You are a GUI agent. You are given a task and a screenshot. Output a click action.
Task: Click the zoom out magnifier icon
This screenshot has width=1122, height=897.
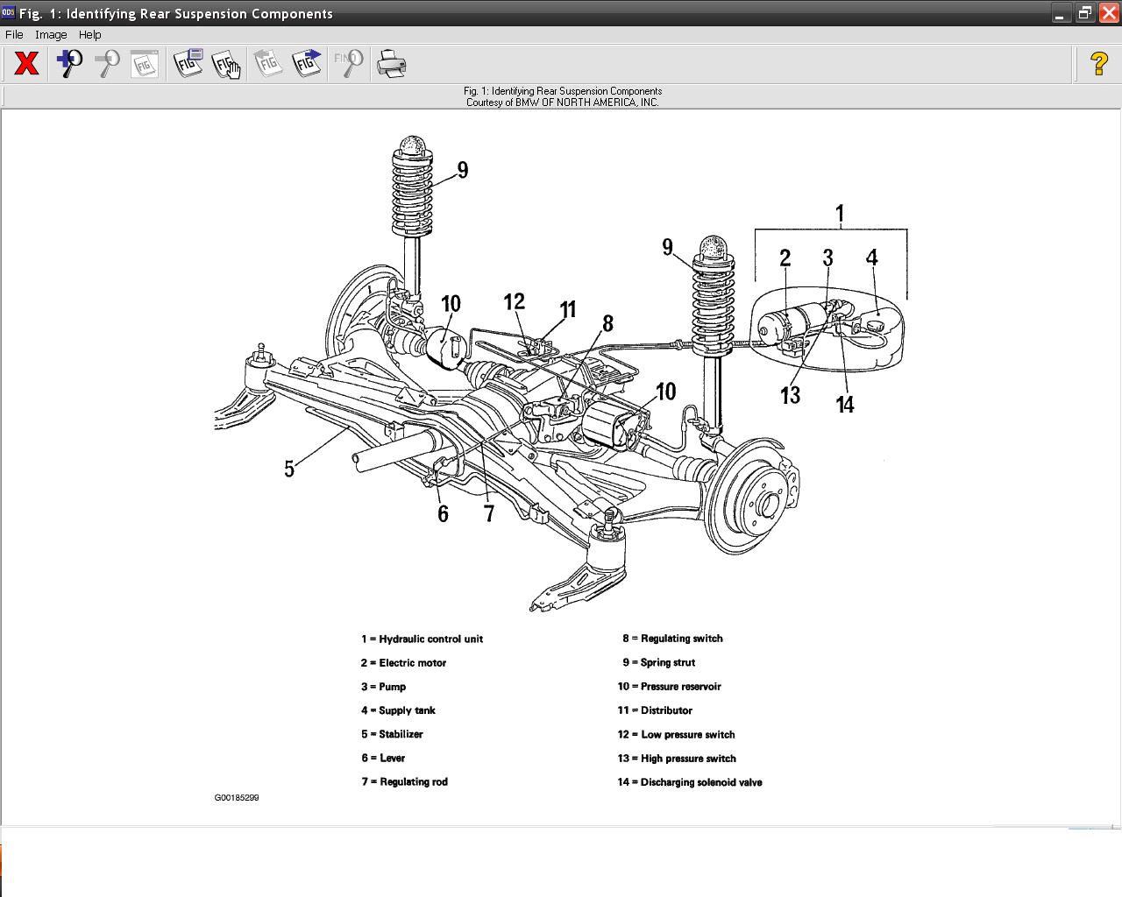[x=107, y=64]
